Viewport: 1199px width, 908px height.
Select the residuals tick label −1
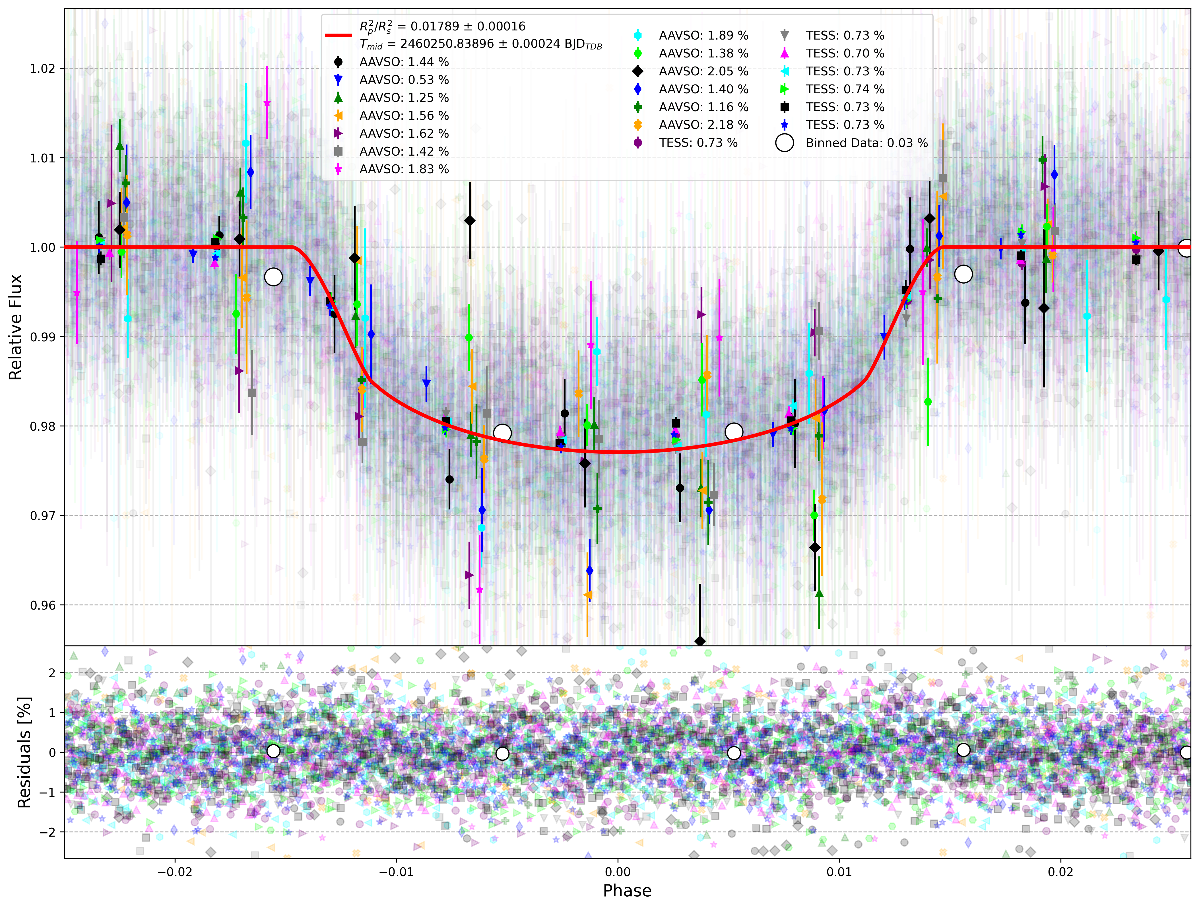tap(47, 792)
